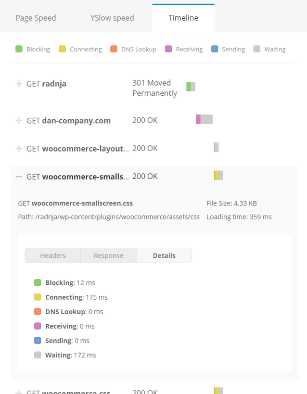Select the Details section button
Viewport: 307px width, 394px height.
tap(164, 255)
